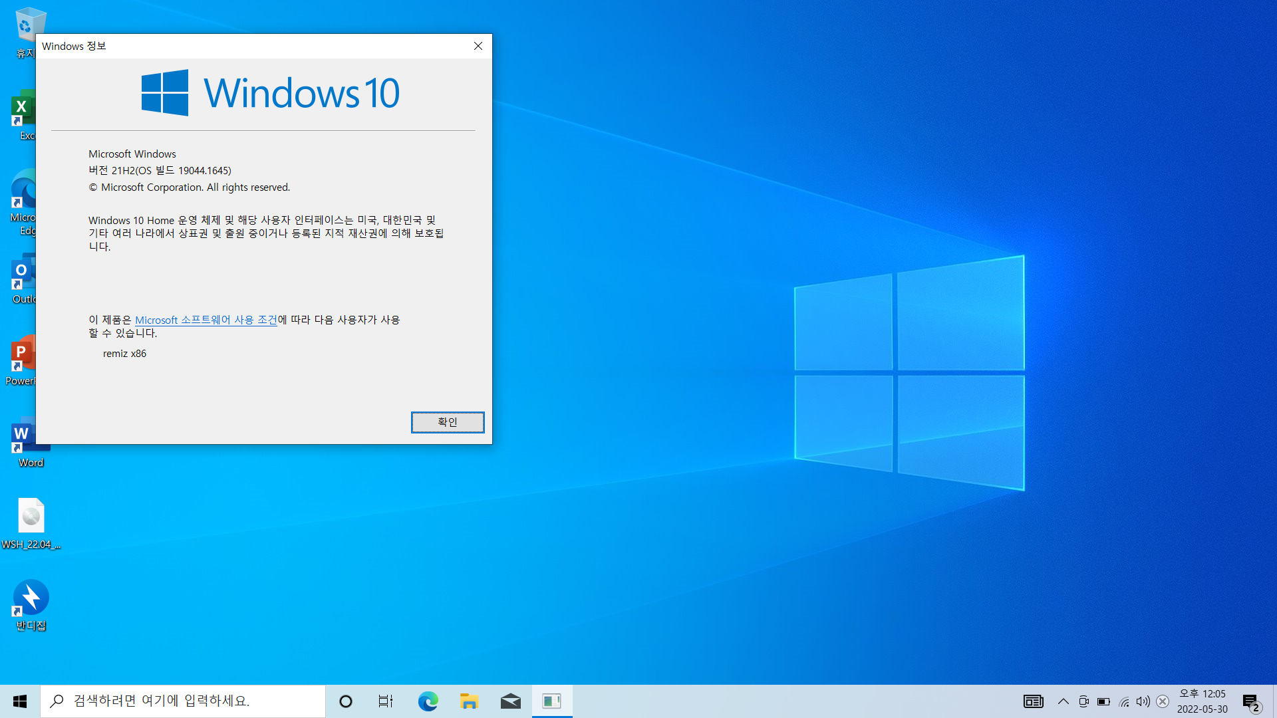This screenshot has height=718, width=1277.
Task: Select the active winver taskbar button
Action: pyautogui.click(x=552, y=701)
